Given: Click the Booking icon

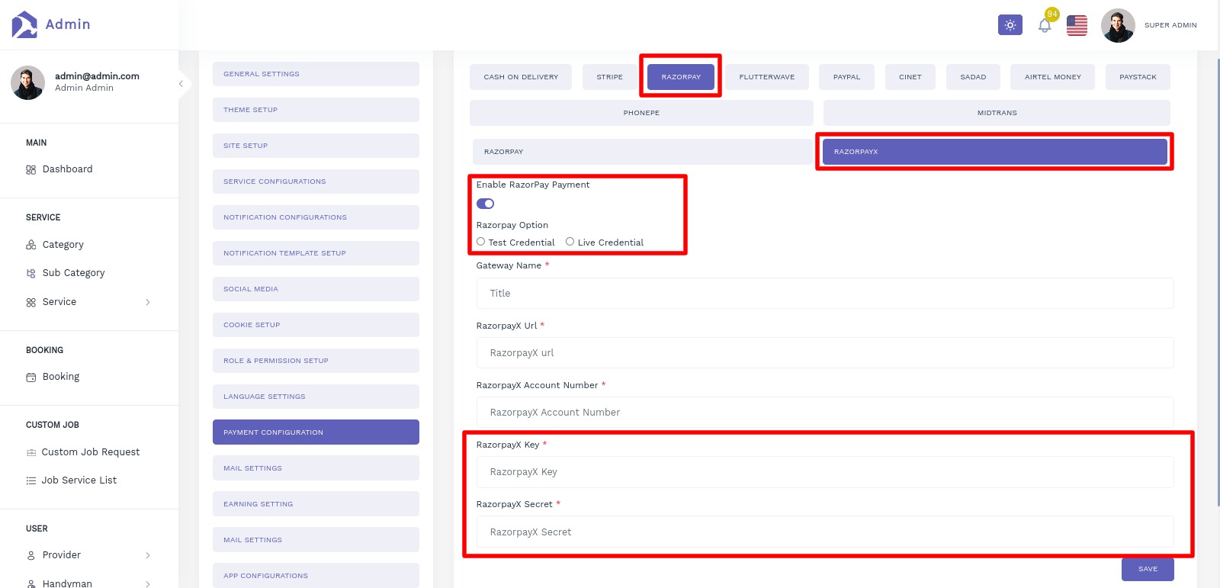Looking at the screenshot, I should 31,378.
